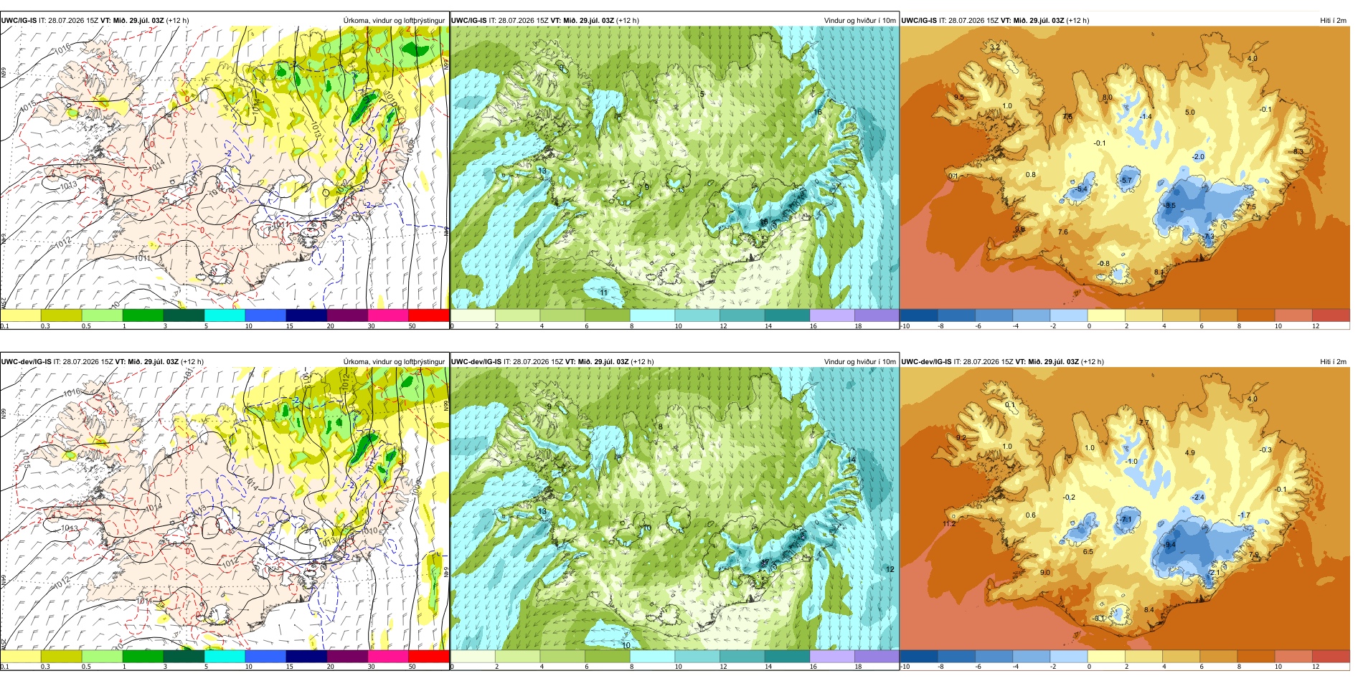Click the 11.2 temperature label on the UWC-dev map
Image resolution: width=1363 pixels, height=681 pixels.
pyautogui.click(x=948, y=524)
